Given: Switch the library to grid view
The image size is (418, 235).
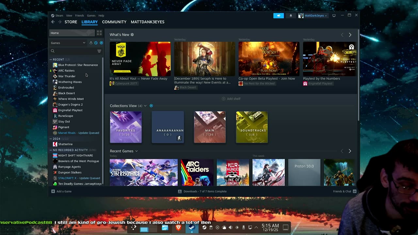Looking at the screenshot, I should pos(99,33).
